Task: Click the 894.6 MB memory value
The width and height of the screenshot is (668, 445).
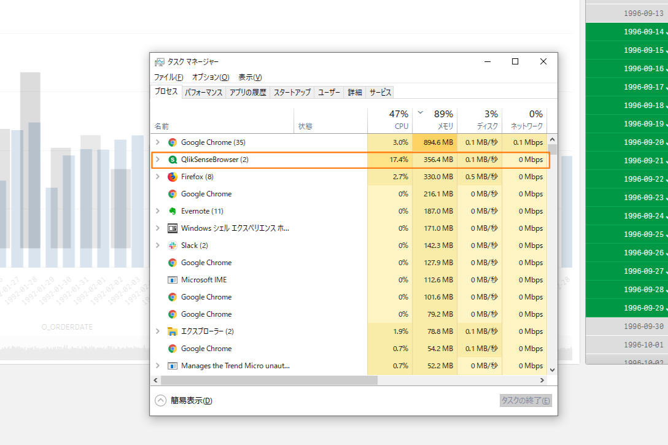Action: (438, 142)
